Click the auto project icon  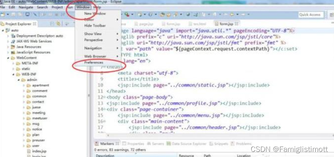[8, 30]
